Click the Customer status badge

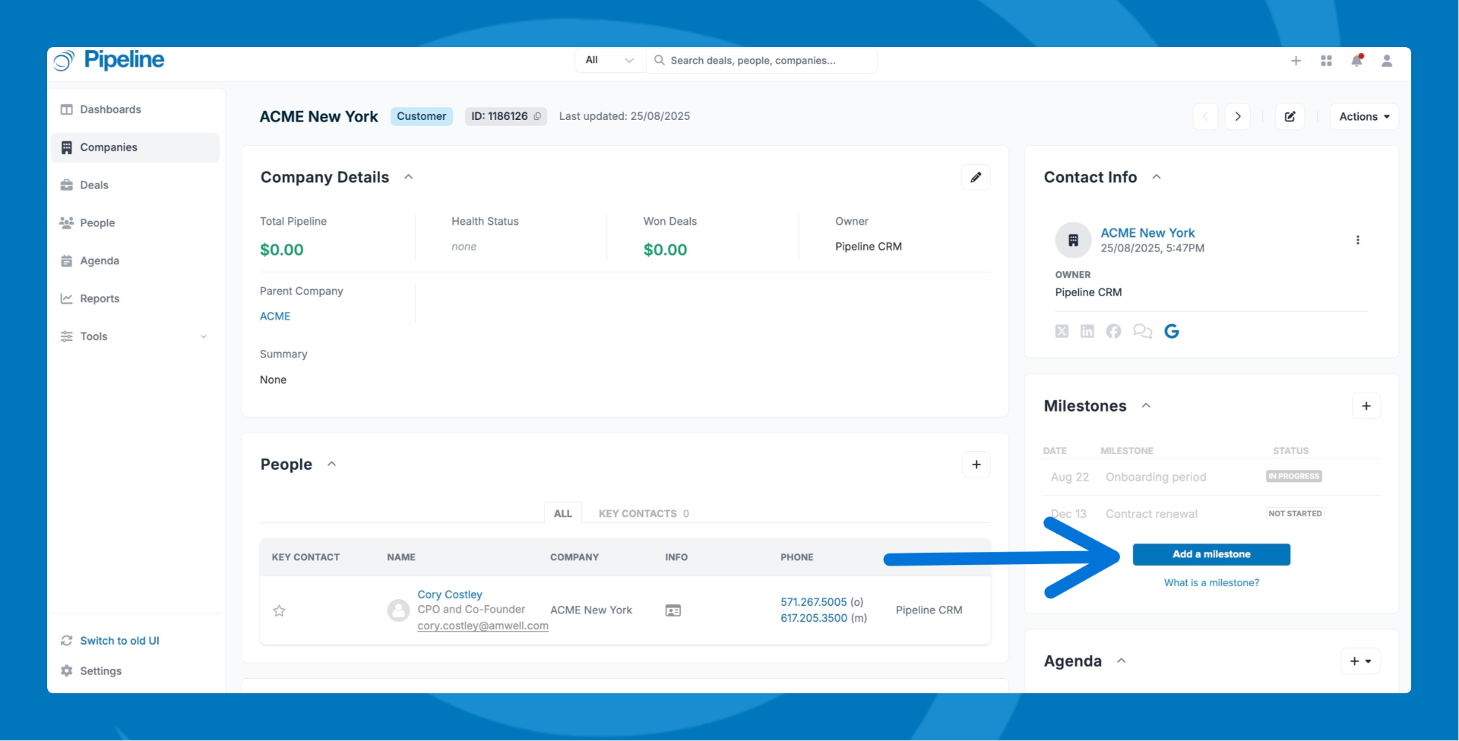click(x=422, y=116)
